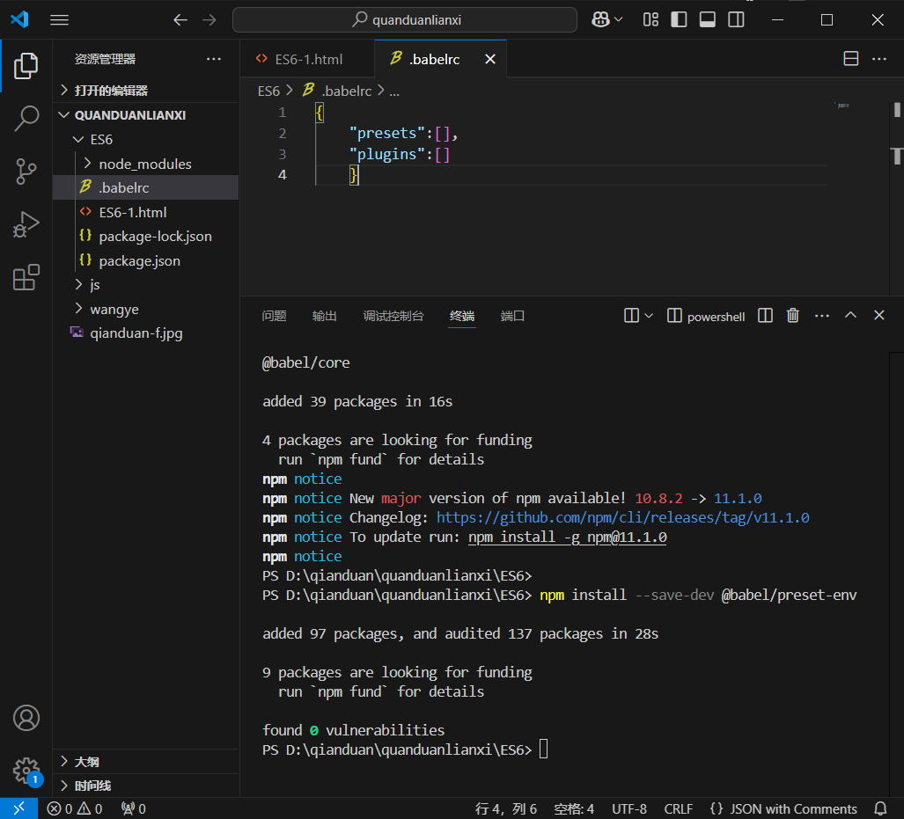Expand the node_modules folder
This screenshot has height=819, width=904.
(x=144, y=164)
